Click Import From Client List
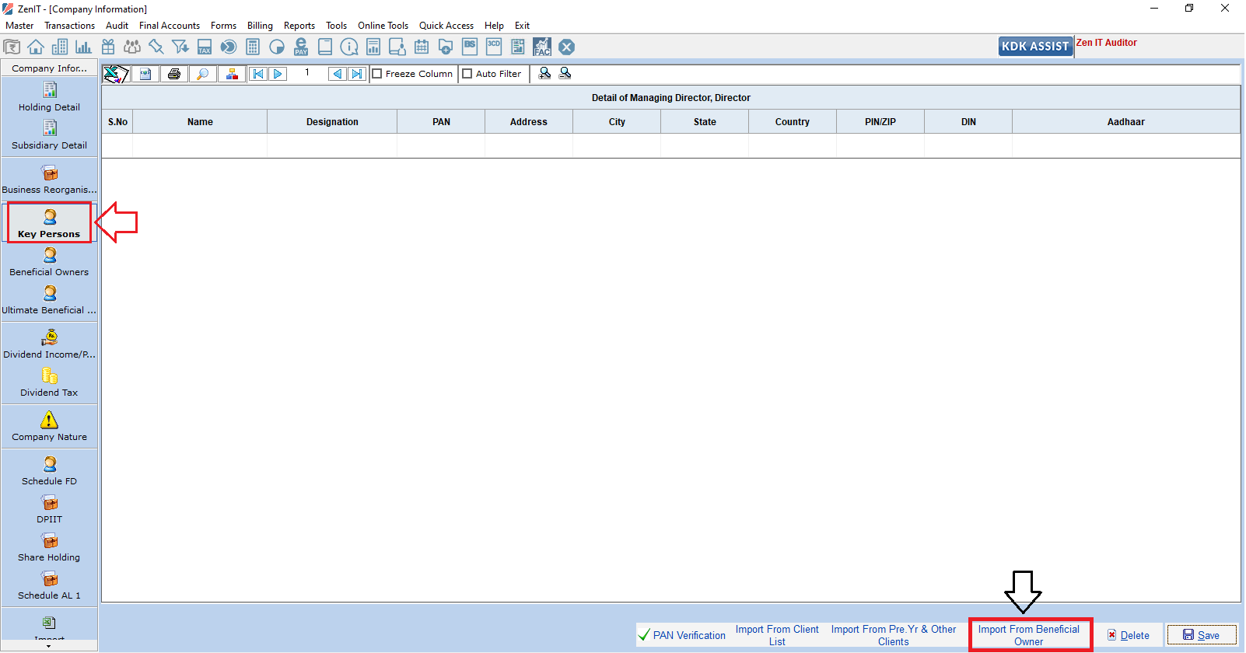This screenshot has width=1246, height=653. coord(777,635)
